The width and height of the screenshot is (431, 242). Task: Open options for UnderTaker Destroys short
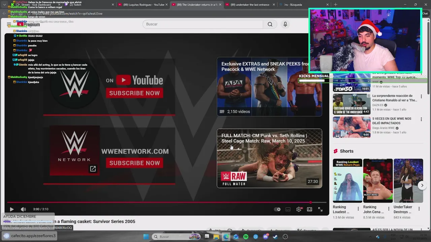pos(419,209)
